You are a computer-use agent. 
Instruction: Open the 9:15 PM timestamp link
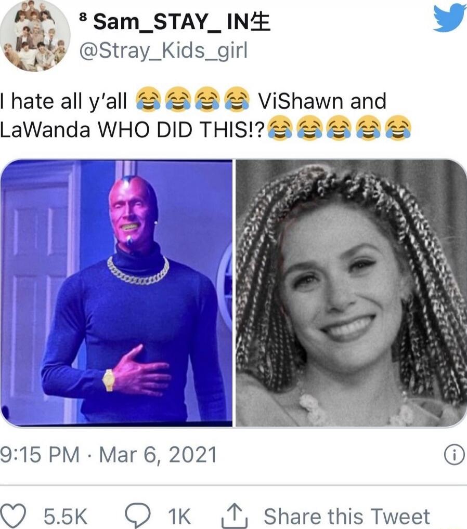[40, 455]
